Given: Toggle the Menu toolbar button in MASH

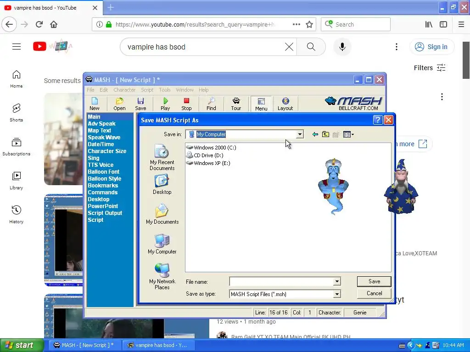Looking at the screenshot, I should [x=261, y=104].
